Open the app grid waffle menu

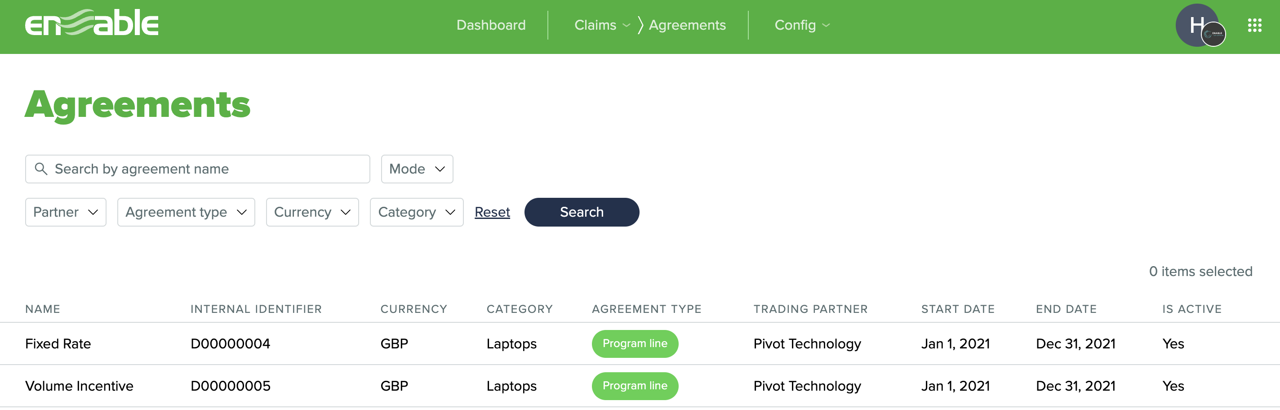click(x=1255, y=25)
